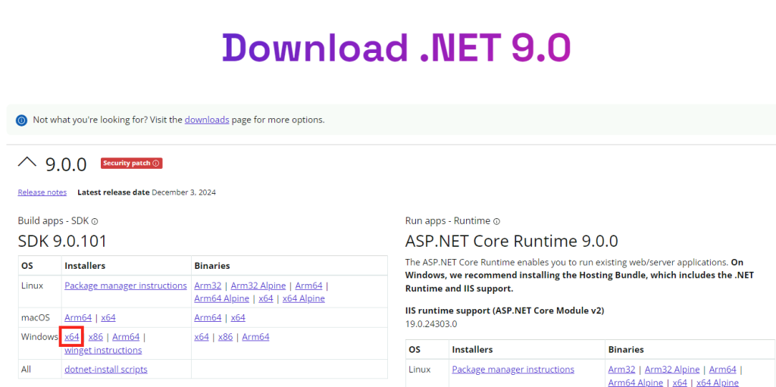The height and width of the screenshot is (387, 776).
Task: Open the winget instructions link
Action: [103, 351]
